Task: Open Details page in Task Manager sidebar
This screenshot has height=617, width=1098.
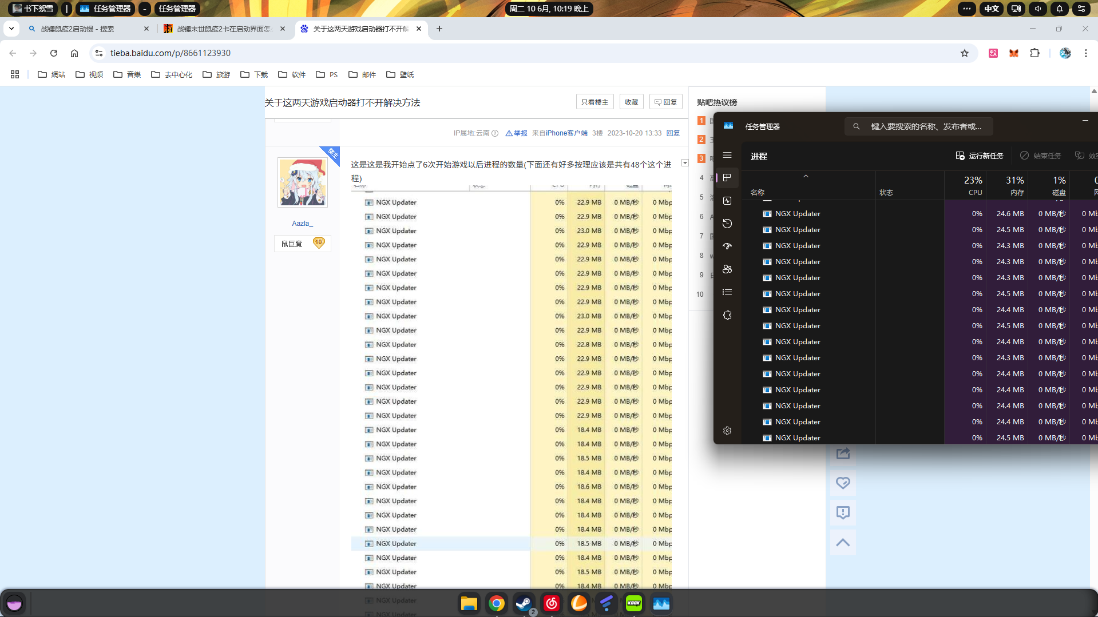Action: point(727,292)
